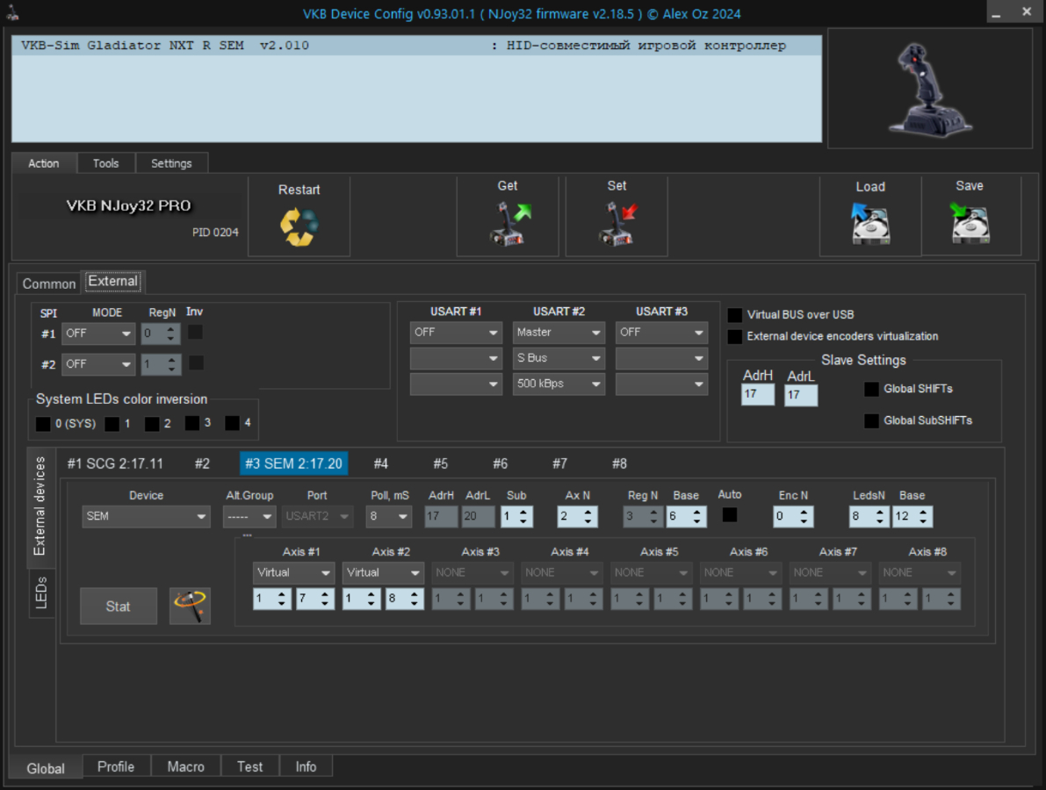Click the Enc N stepper field

[x=793, y=516]
